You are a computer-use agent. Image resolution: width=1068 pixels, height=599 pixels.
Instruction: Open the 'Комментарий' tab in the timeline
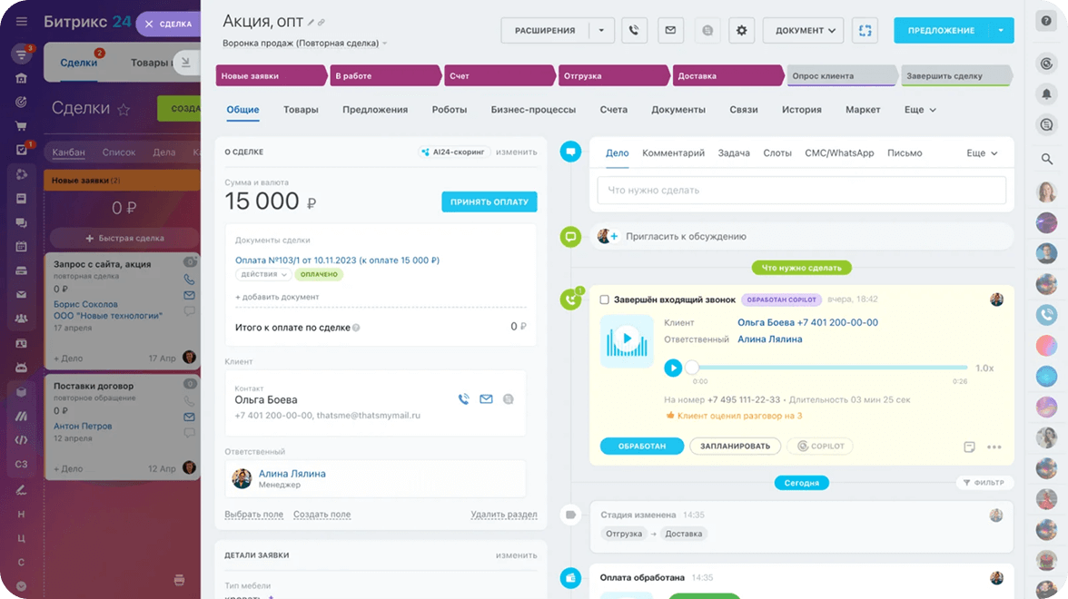[673, 153]
